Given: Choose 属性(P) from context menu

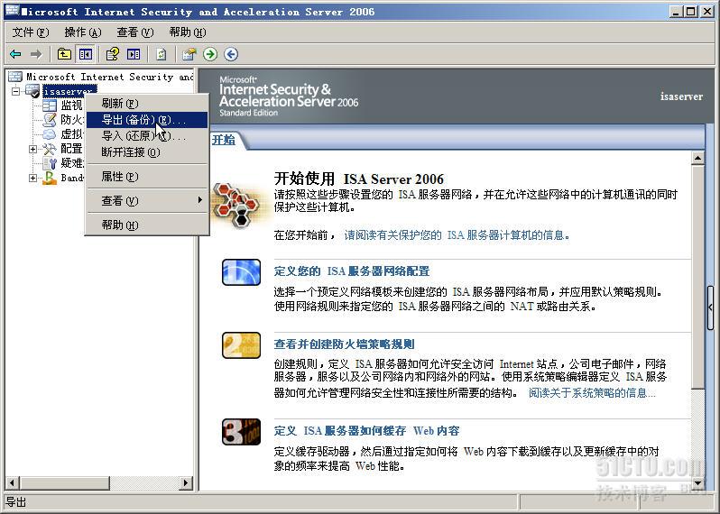Looking at the screenshot, I should point(147,177).
